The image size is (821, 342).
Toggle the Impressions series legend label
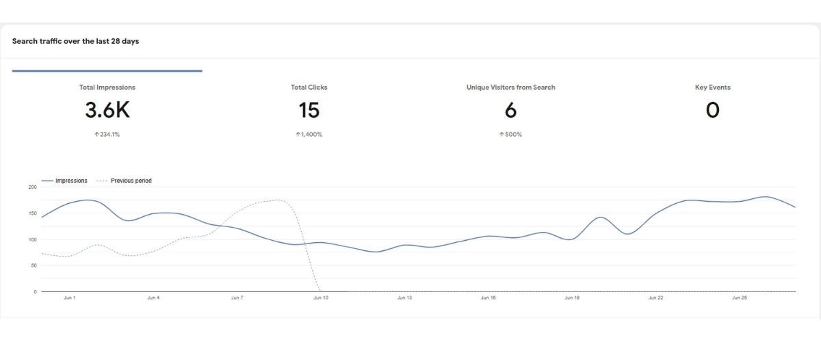(x=71, y=181)
